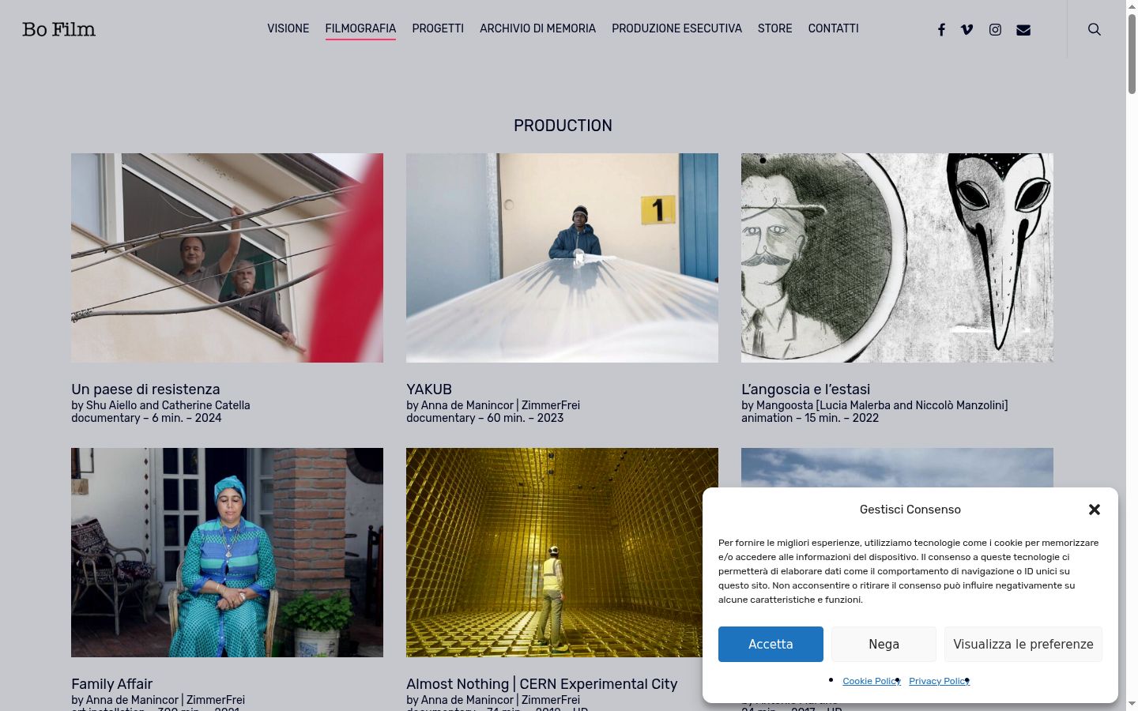The image size is (1138, 711).
Task: Open Archivio di Memoria section
Action: pos(537,28)
